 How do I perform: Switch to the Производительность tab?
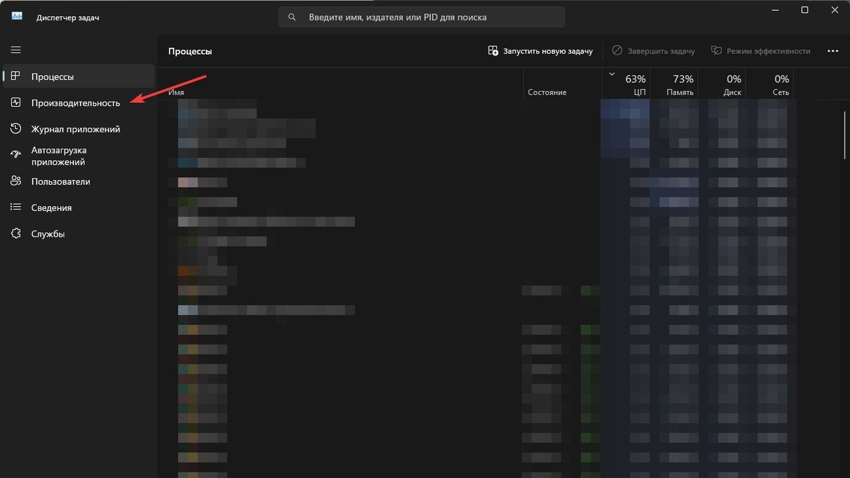pos(79,103)
